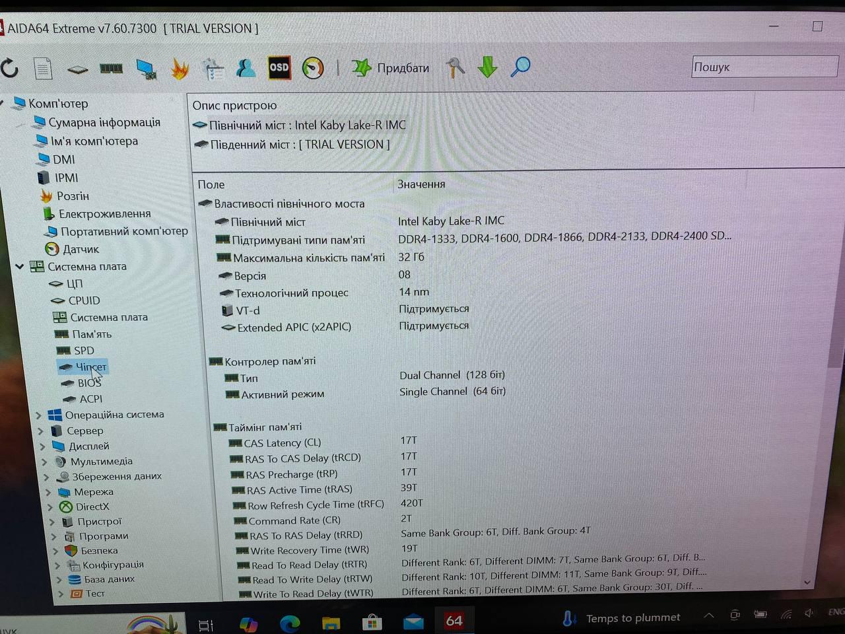Viewport: 845px width, 634px height.
Task: Expand the DirectX branch
Action: pos(50,507)
